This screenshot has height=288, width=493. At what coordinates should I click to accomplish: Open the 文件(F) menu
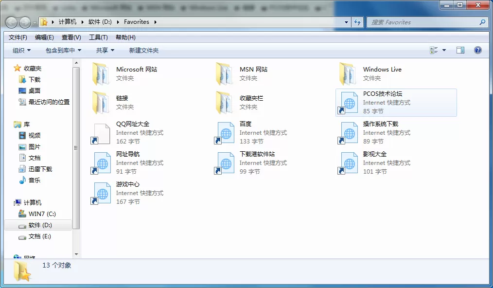coord(18,37)
